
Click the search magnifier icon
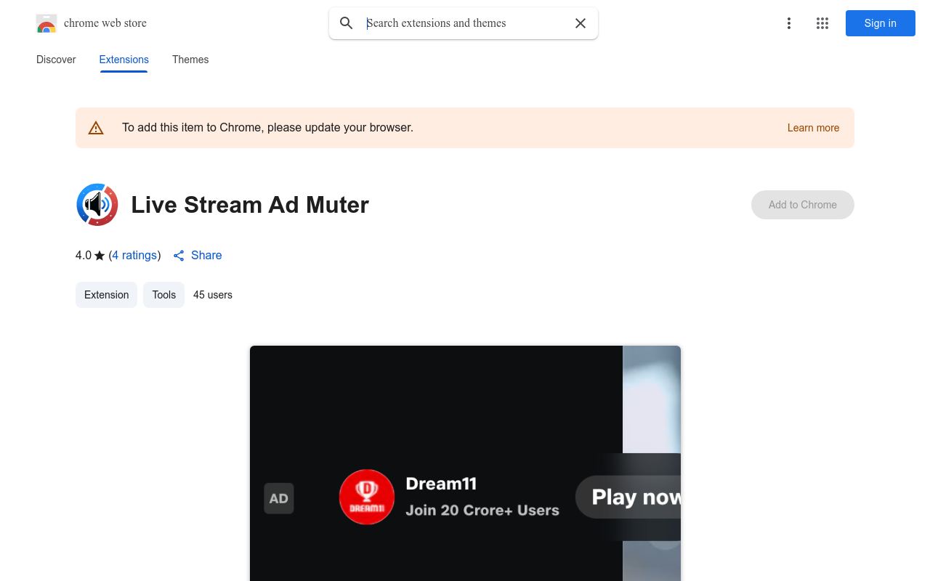pos(347,23)
